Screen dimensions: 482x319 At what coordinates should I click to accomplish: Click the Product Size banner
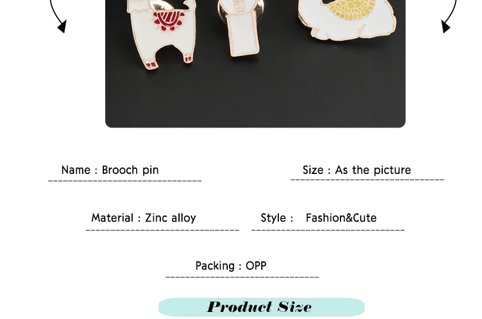[x=261, y=307]
